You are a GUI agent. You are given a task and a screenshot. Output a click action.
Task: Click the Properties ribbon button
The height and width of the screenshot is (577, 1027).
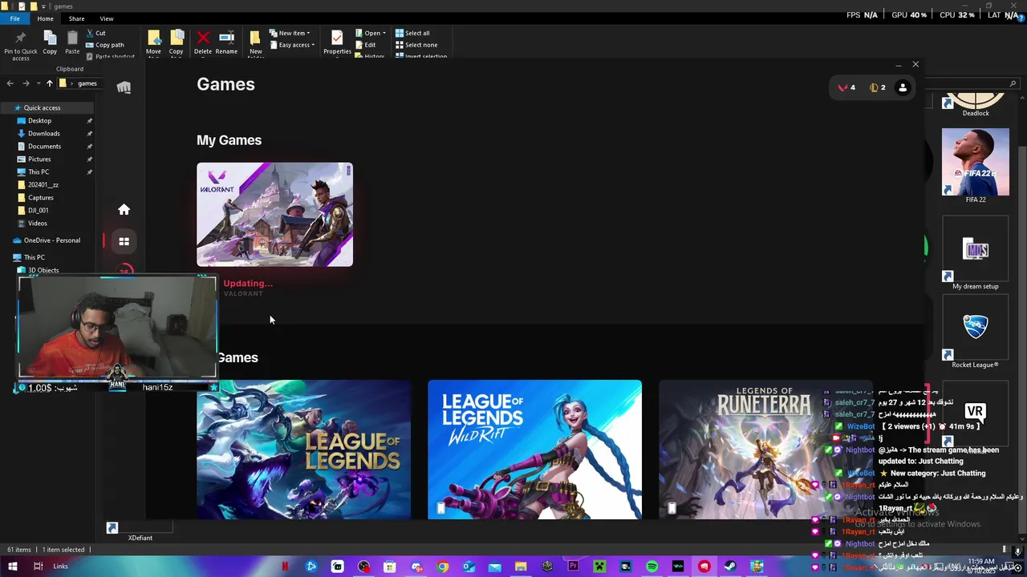(337, 43)
